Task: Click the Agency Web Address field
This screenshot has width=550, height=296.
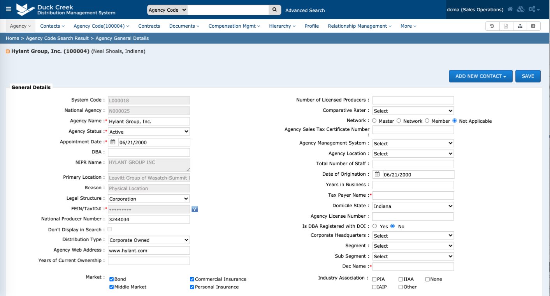Action: coord(149,250)
